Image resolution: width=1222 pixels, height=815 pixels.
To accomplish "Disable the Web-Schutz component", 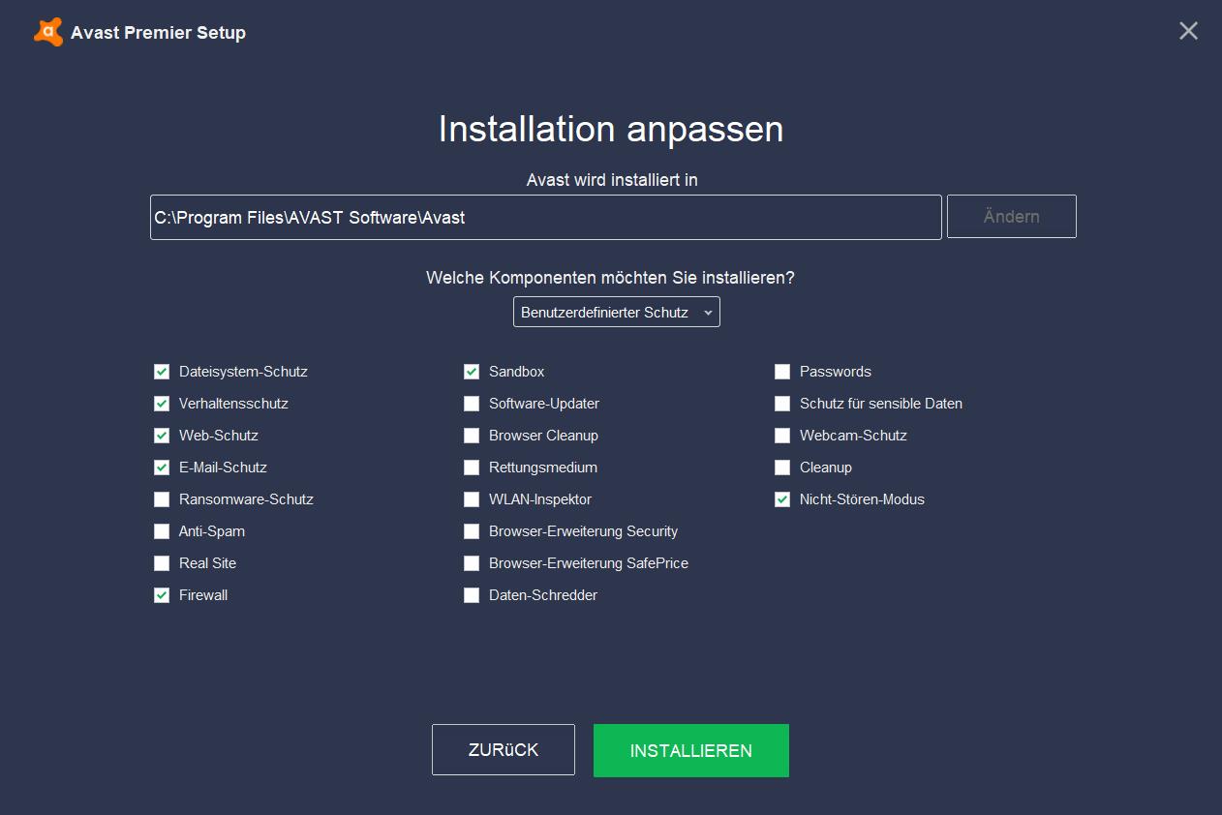I will pyautogui.click(x=162, y=436).
